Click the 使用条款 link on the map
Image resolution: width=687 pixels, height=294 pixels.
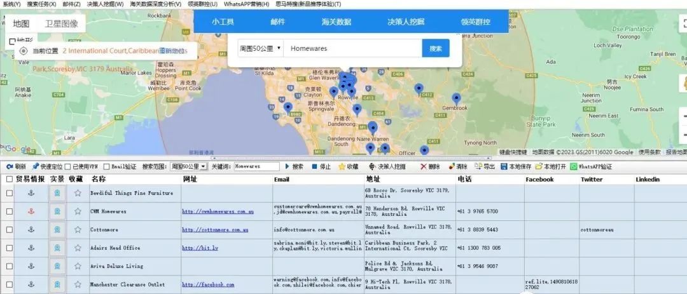click(x=649, y=152)
